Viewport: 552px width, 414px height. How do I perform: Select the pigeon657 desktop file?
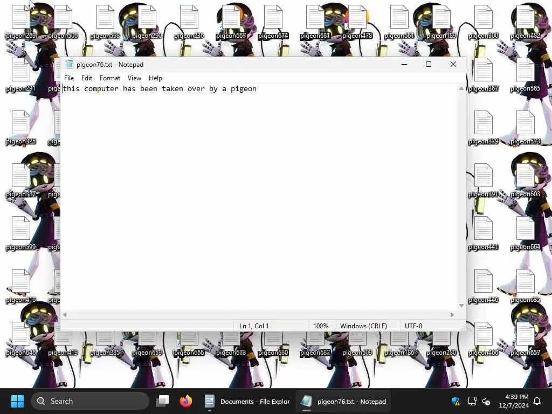pos(525,339)
